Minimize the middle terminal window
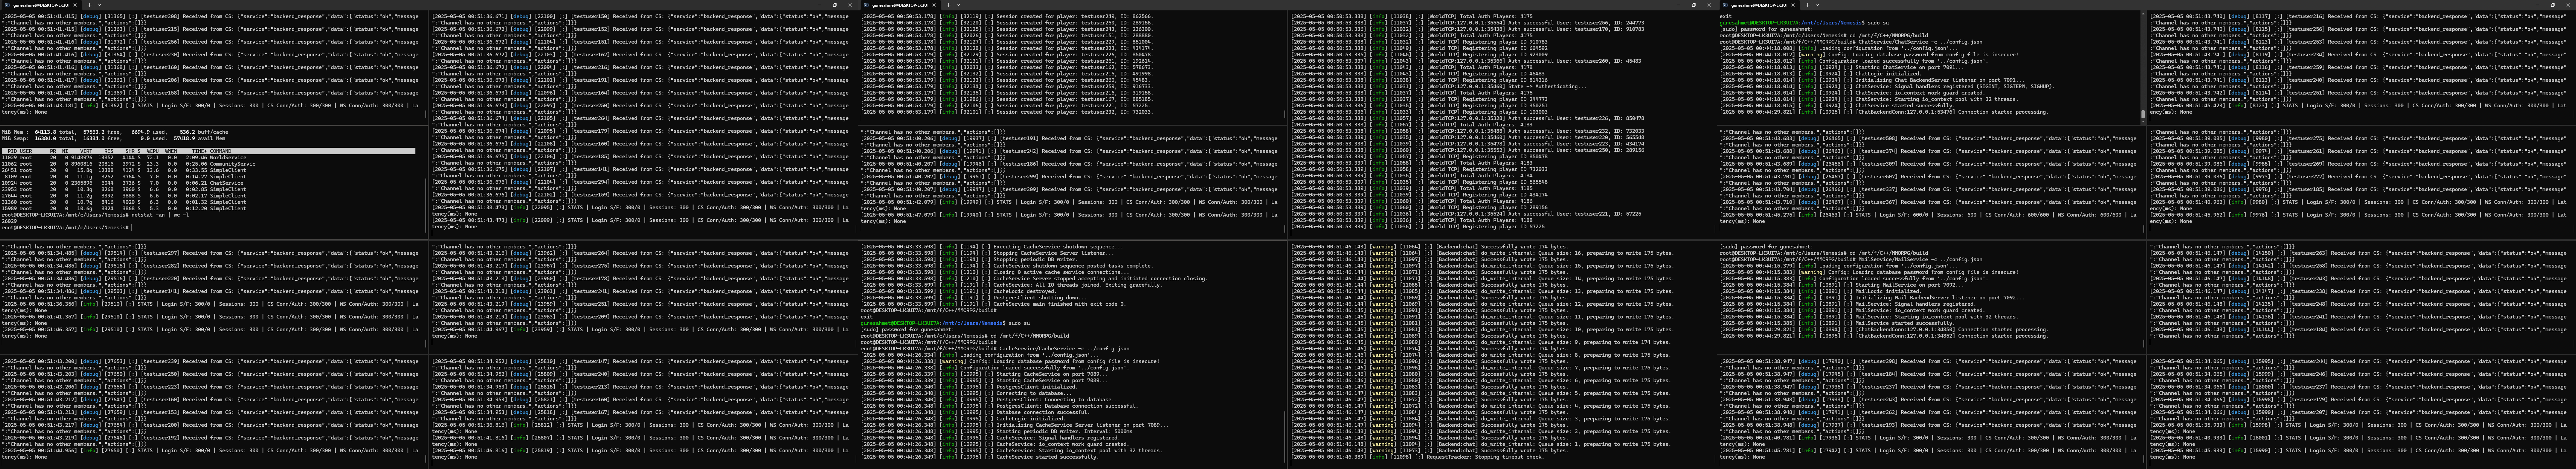Viewport: 2576px width, 469px height. 1678,5
